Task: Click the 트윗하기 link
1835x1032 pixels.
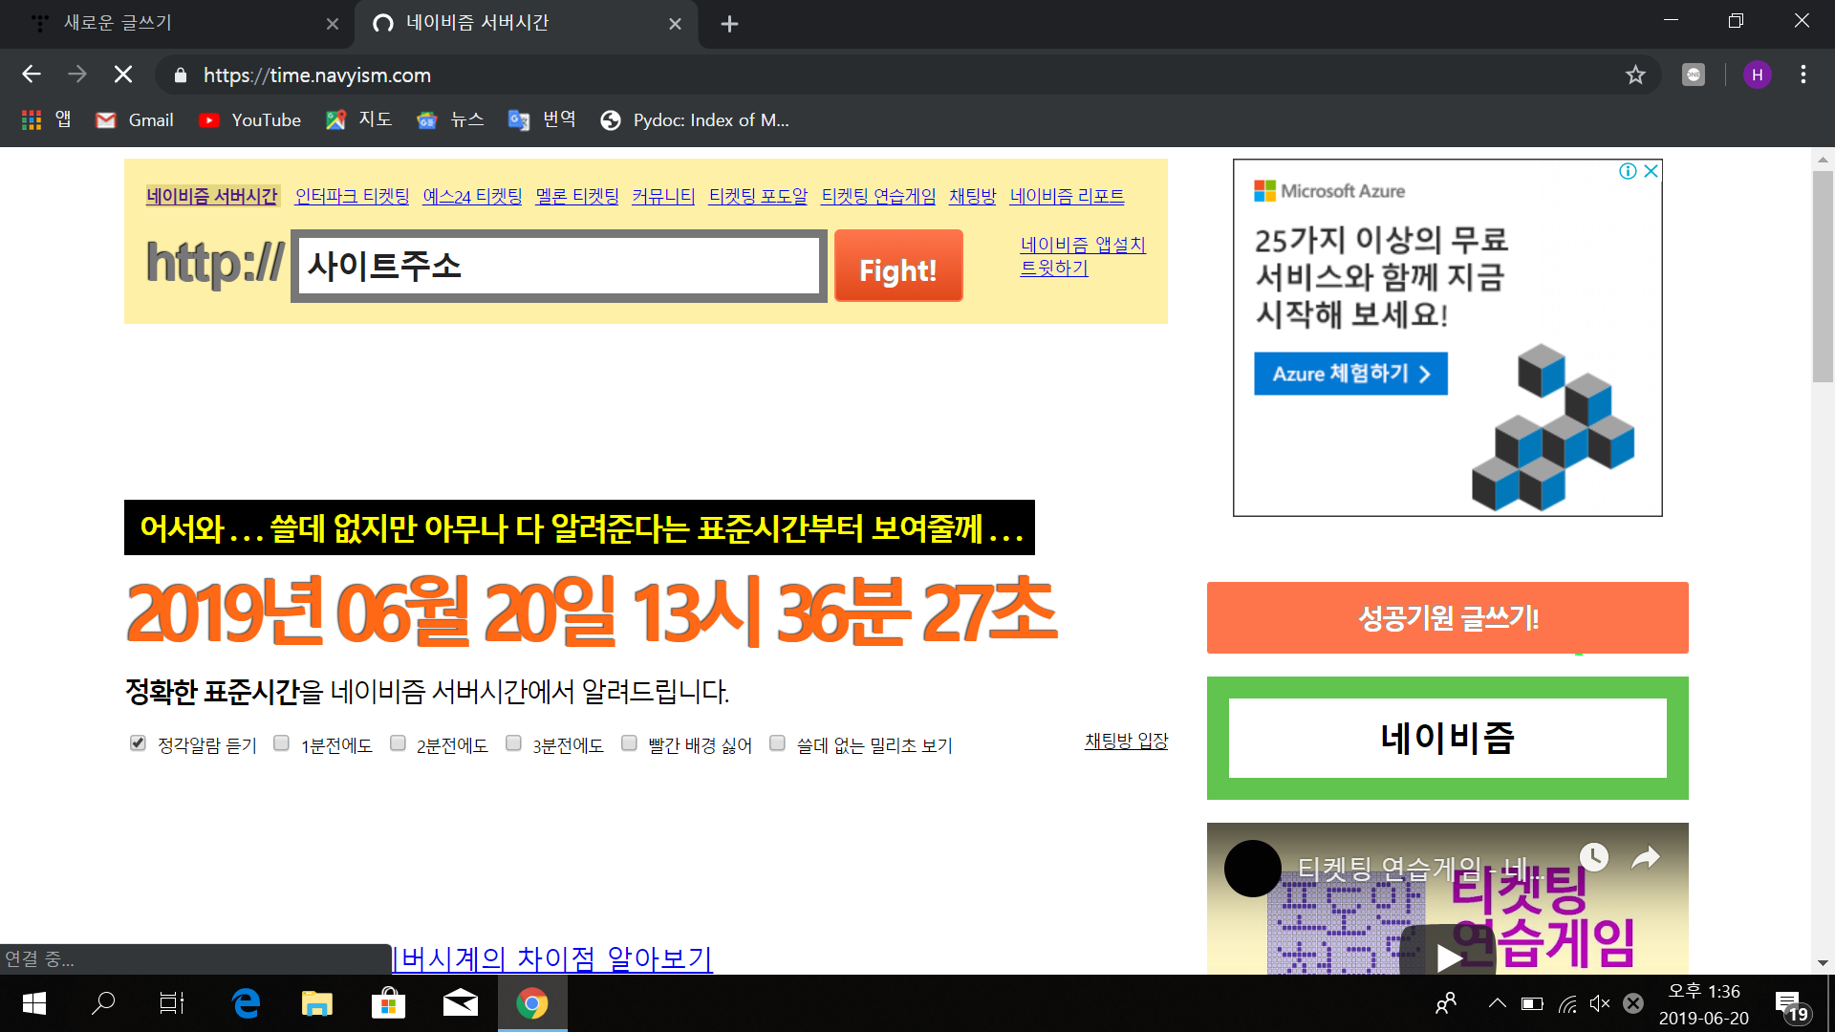Action: pos(1053,268)
